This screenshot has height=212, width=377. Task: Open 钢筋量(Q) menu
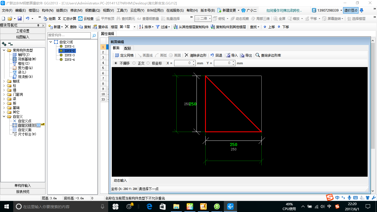pyautogui.click(x=92, y=10)
